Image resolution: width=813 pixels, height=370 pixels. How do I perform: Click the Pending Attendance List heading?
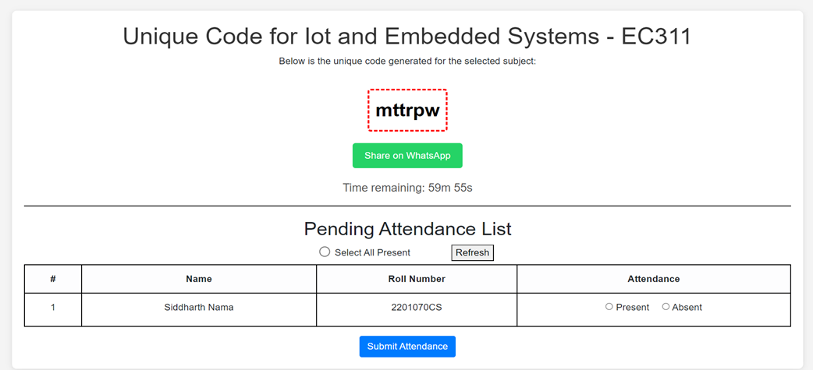tap(407, 229)
